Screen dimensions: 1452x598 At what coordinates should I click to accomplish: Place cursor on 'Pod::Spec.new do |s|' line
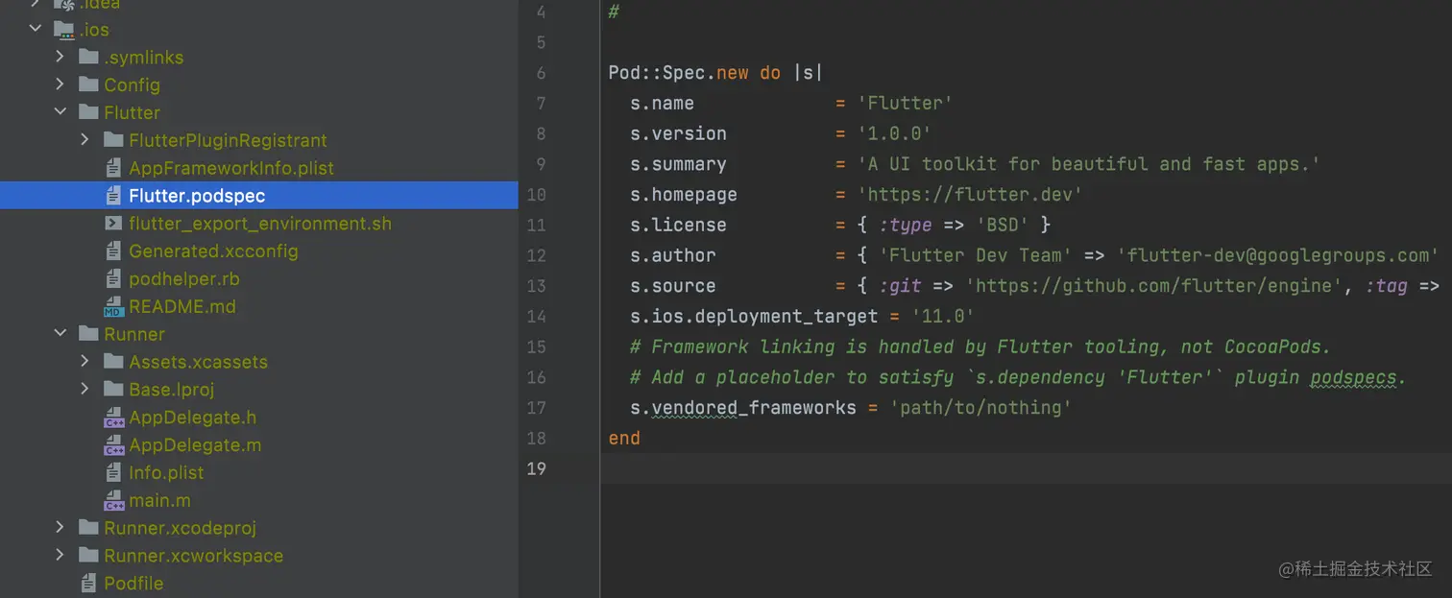(715, 73)
